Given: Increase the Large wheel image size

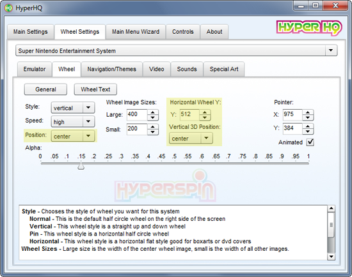Looking at the screenshot, I should [x=153, y=112].
